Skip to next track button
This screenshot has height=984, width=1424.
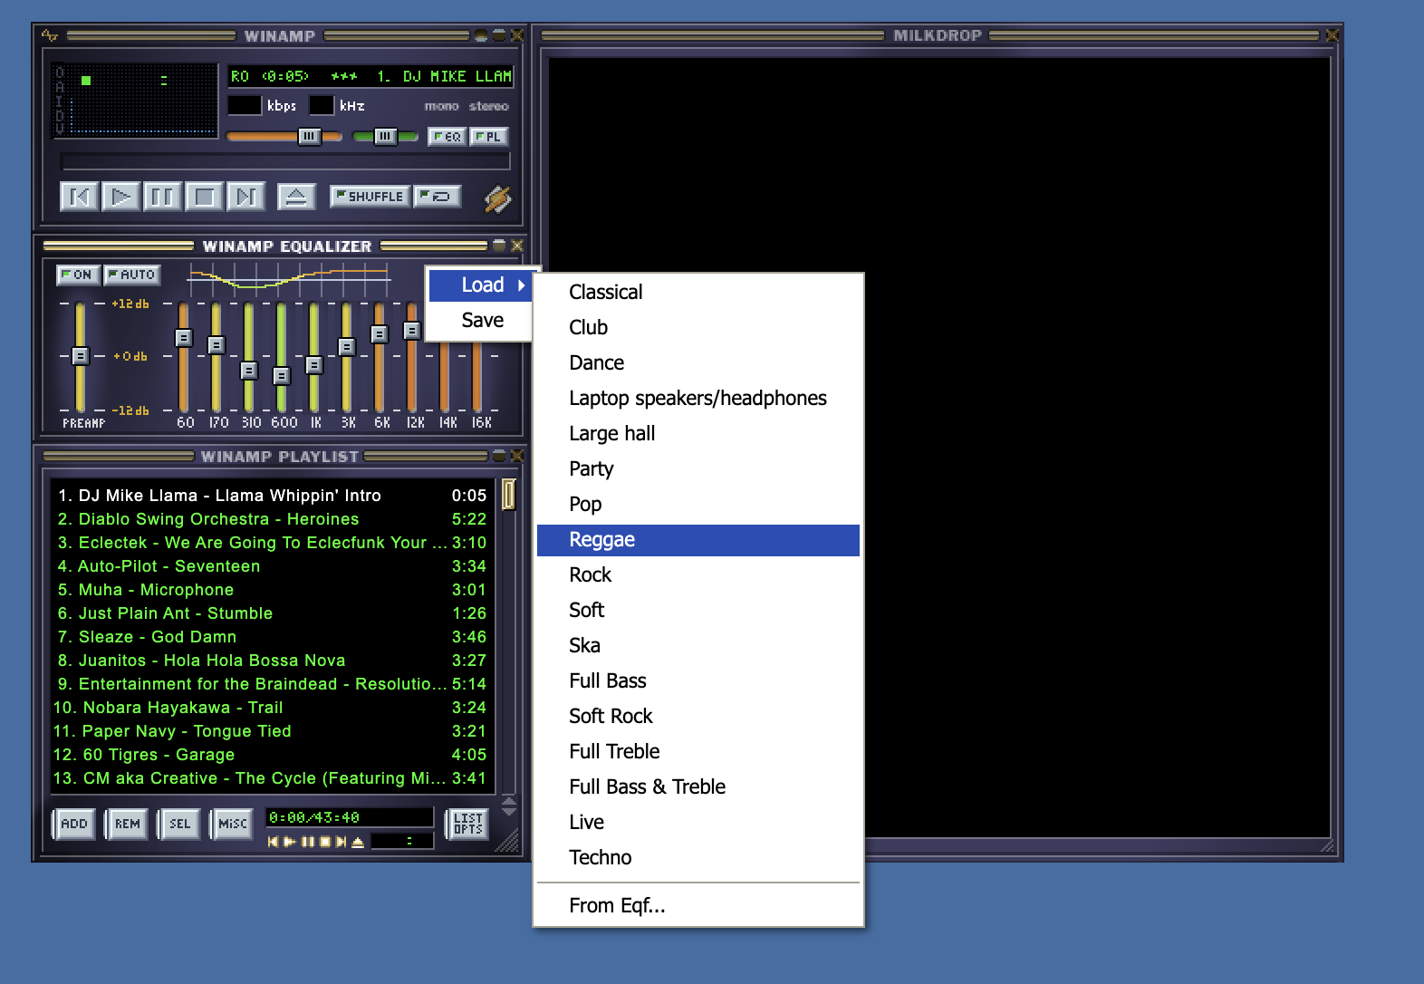point(245,197)
